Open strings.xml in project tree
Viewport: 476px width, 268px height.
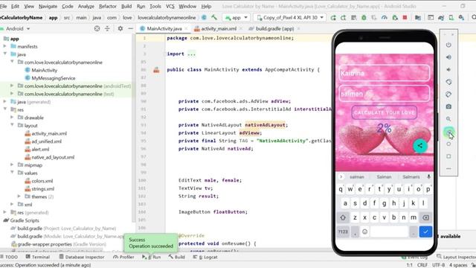43,188
